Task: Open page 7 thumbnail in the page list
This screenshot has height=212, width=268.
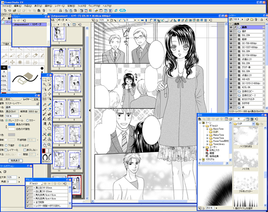Action: (59, 109)
